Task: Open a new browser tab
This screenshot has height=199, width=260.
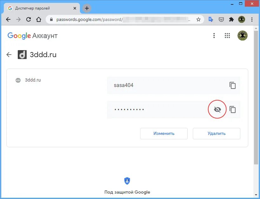Action: (x=87, y=8)
